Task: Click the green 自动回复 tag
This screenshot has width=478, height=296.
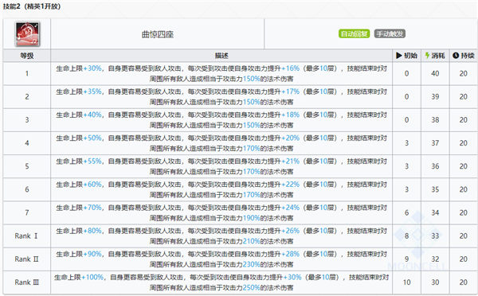Action: pyautogui.click(x=354, y=33)
